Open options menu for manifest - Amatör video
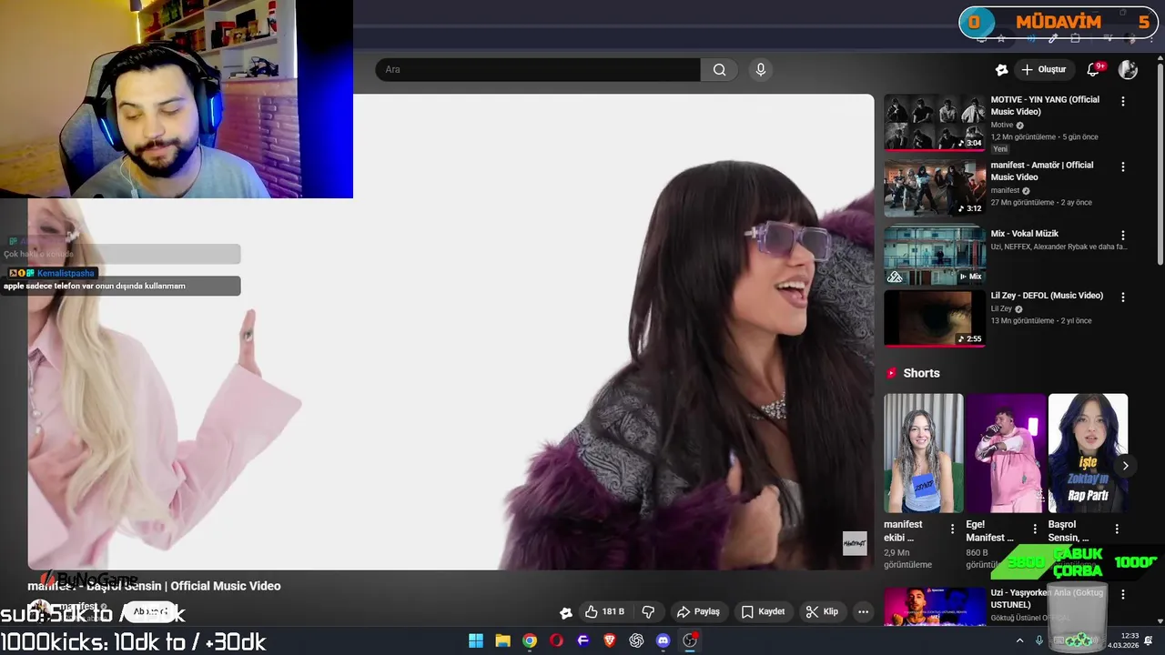This screenshot has width=1165, height=655. pos(1123,167)
